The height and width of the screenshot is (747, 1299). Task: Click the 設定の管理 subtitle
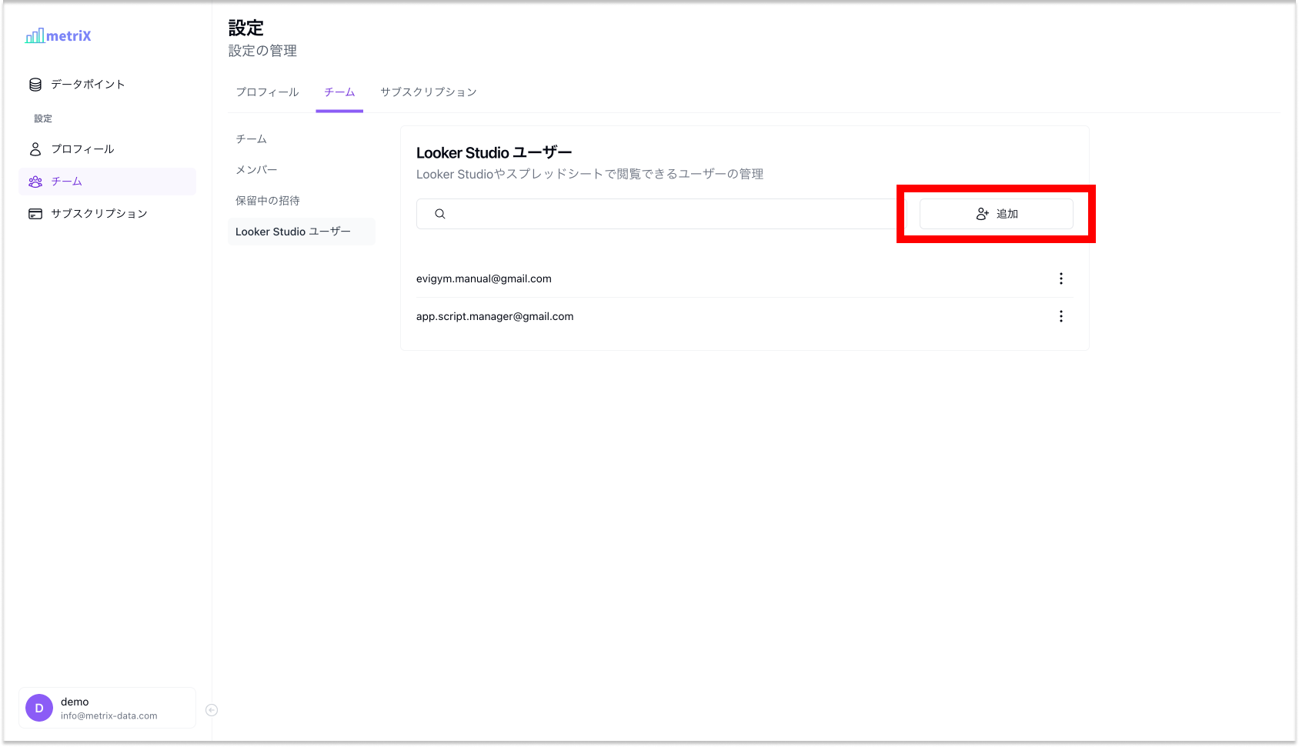coord(262,51)
